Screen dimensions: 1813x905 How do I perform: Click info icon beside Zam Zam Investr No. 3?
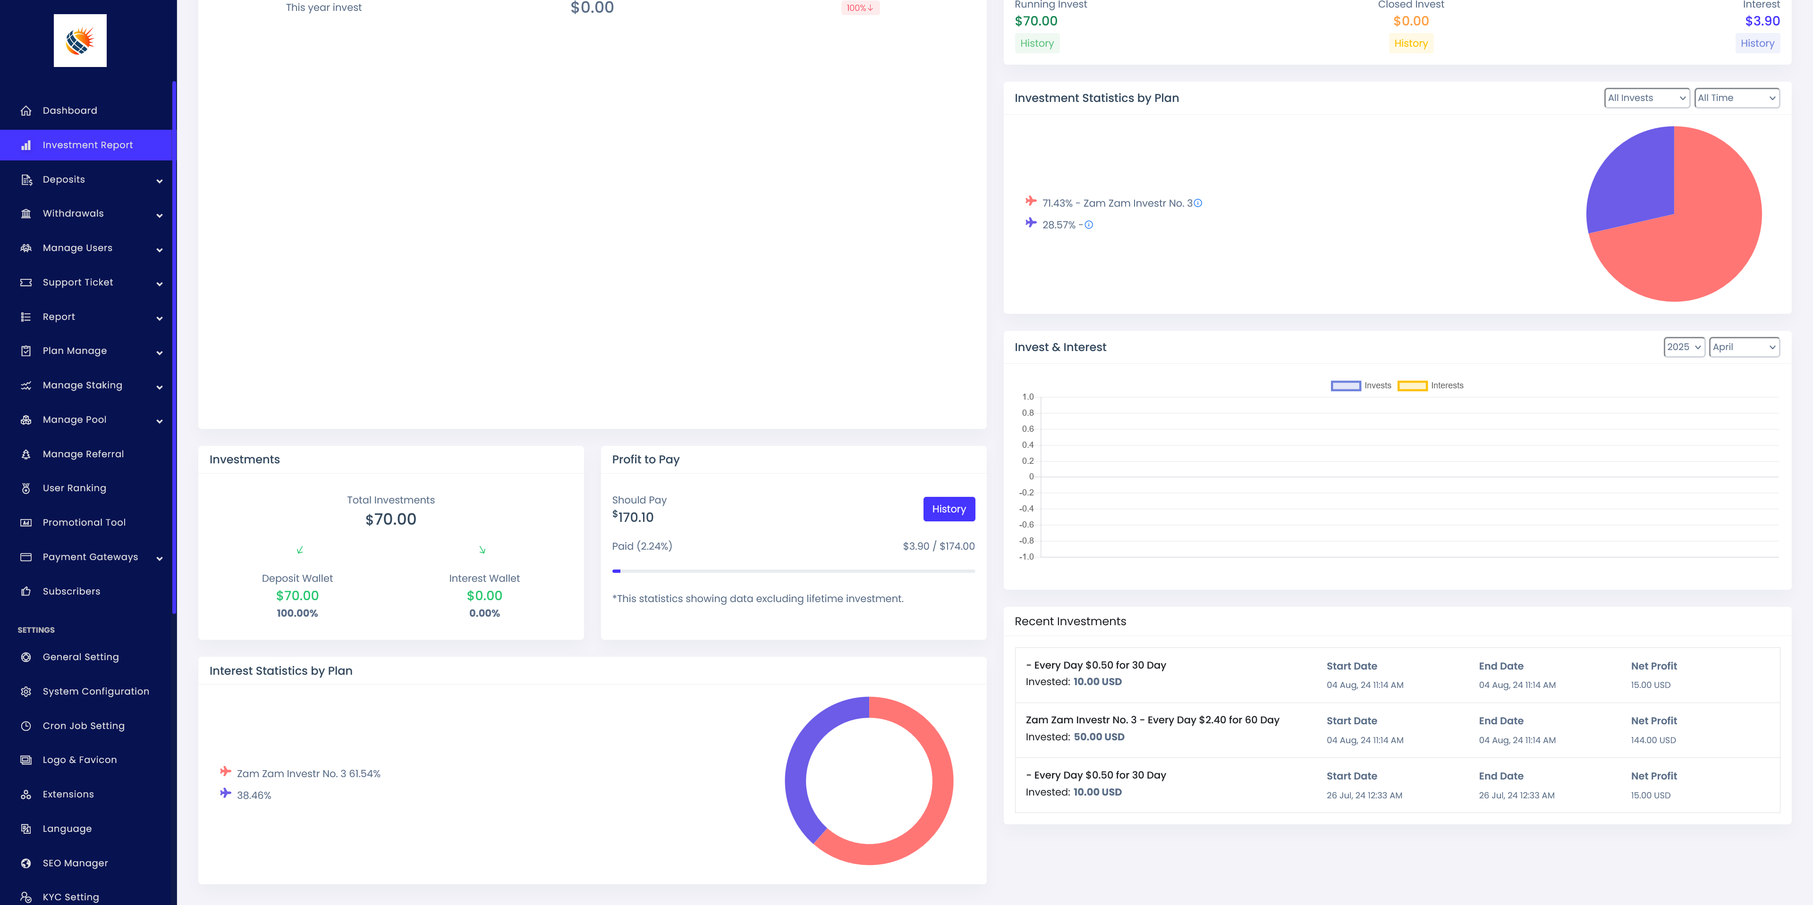tap(1198, 203)
